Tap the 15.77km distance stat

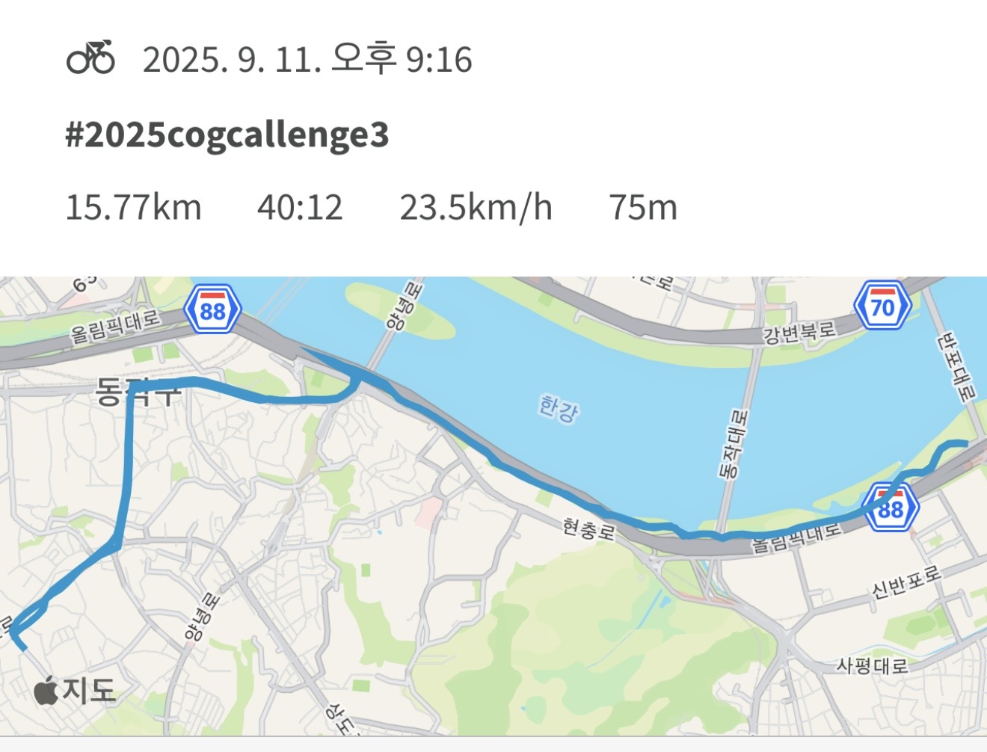(134, 207)
